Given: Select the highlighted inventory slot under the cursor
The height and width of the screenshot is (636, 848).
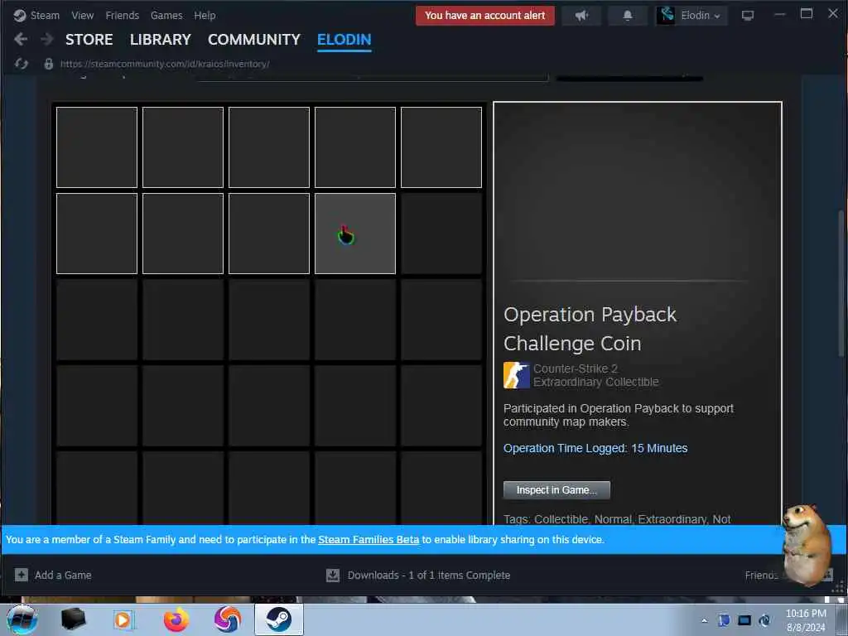Looking at the screenshot, I should pos(355,234).
